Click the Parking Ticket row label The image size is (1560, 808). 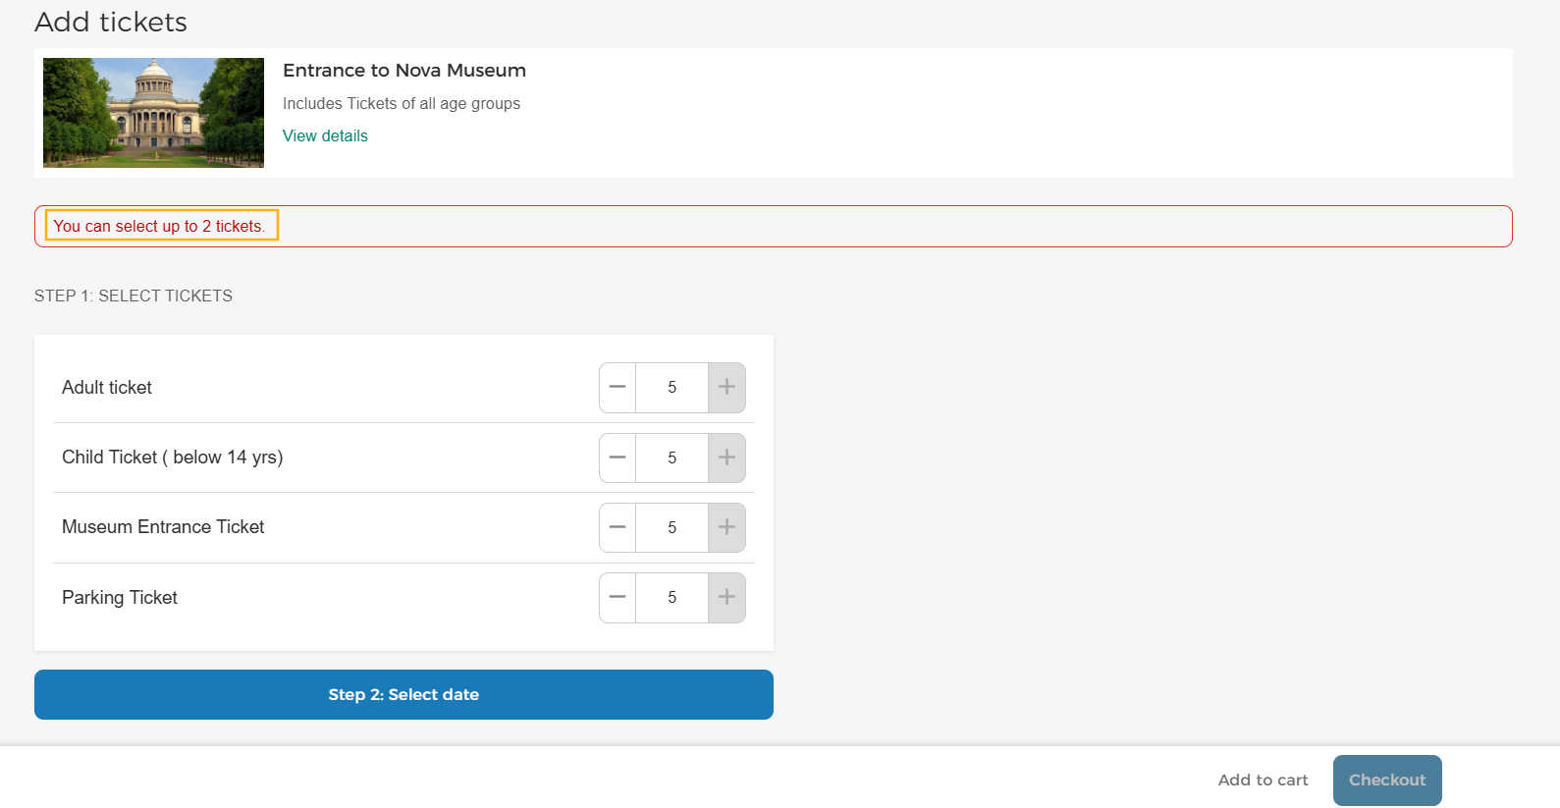pyautogui.click(x=120, y=598)
